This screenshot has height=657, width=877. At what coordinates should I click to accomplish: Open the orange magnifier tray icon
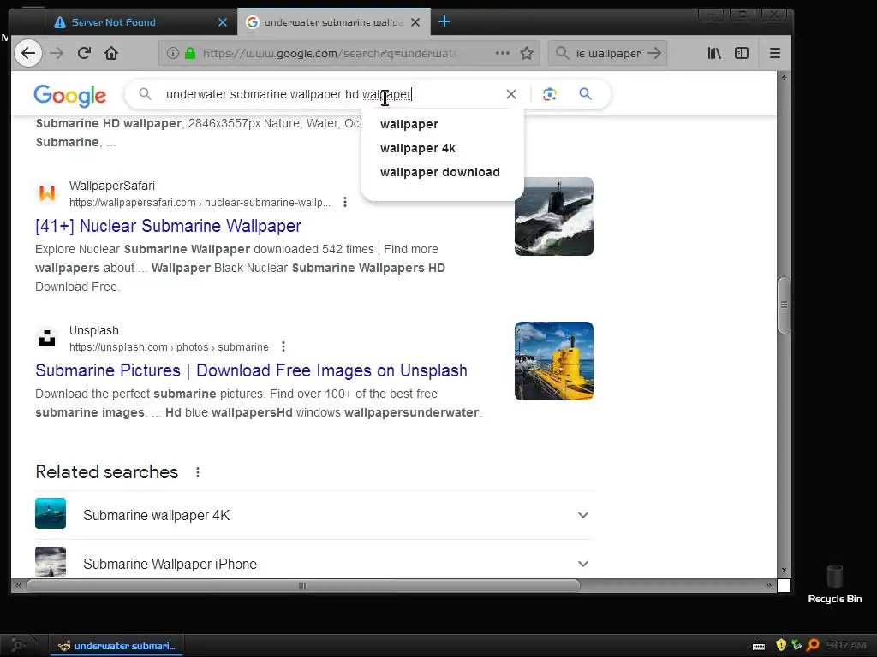coord(813,645)
